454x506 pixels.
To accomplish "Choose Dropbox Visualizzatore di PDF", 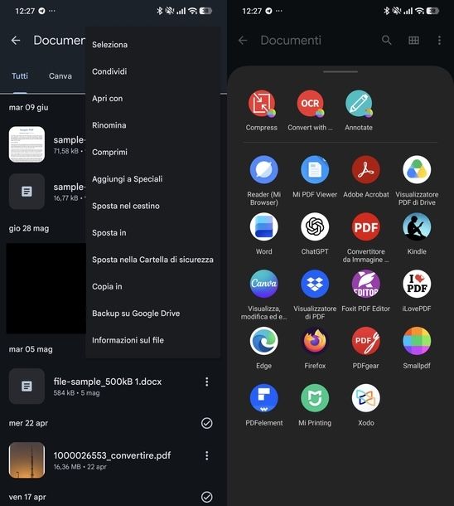I will pos(315,284).
